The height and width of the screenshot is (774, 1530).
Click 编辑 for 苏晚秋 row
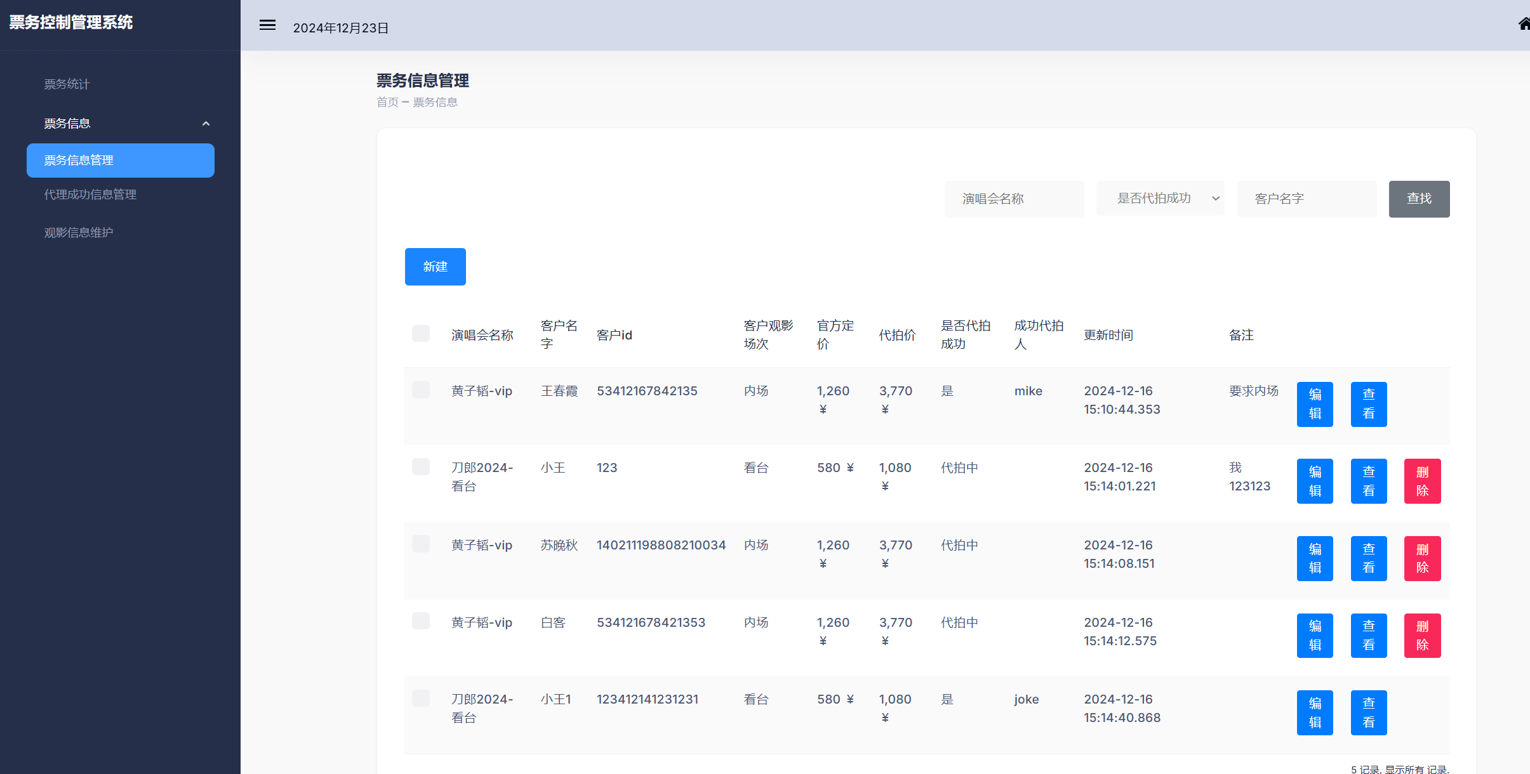coord(1315,558)
